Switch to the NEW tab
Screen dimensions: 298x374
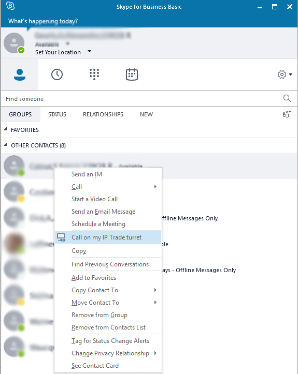click(x=146, y=114)
